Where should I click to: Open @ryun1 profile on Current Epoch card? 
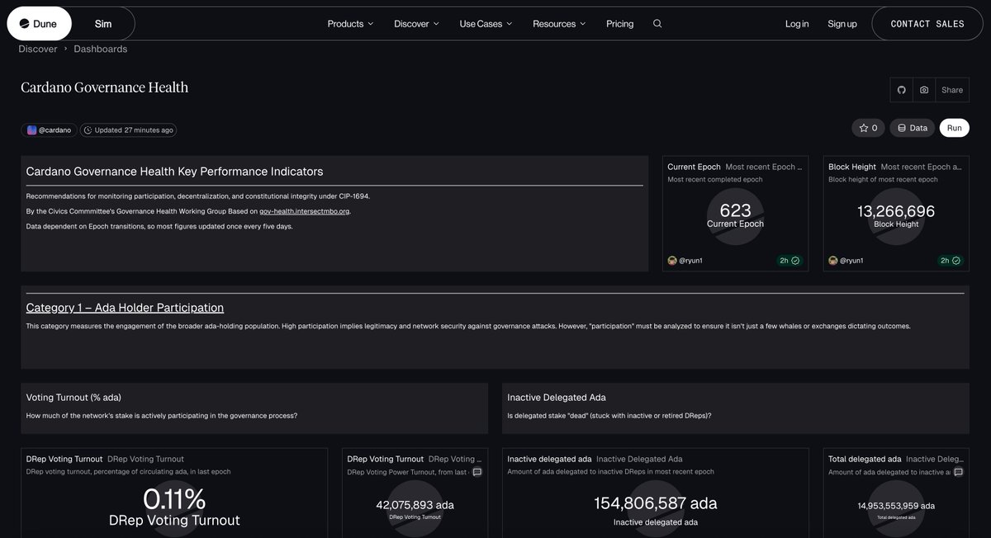(x=685, y=261)
